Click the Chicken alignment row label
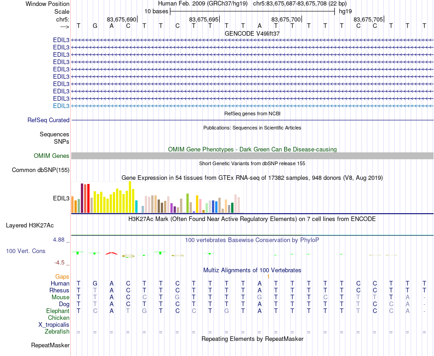The image size is (434, 356). pyautogui.click(x=58, y=318)
